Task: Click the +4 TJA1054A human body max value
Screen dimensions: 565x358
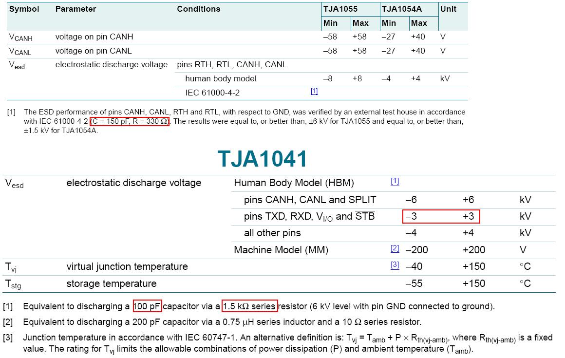Action: pyautogui.click(x=415, y=78)
